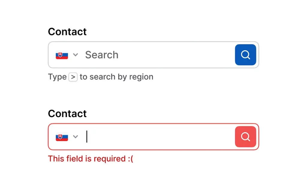Screen dimensions: 307x194
Task: Click the Slovak flag in the red error field
Action: [62, 137]
